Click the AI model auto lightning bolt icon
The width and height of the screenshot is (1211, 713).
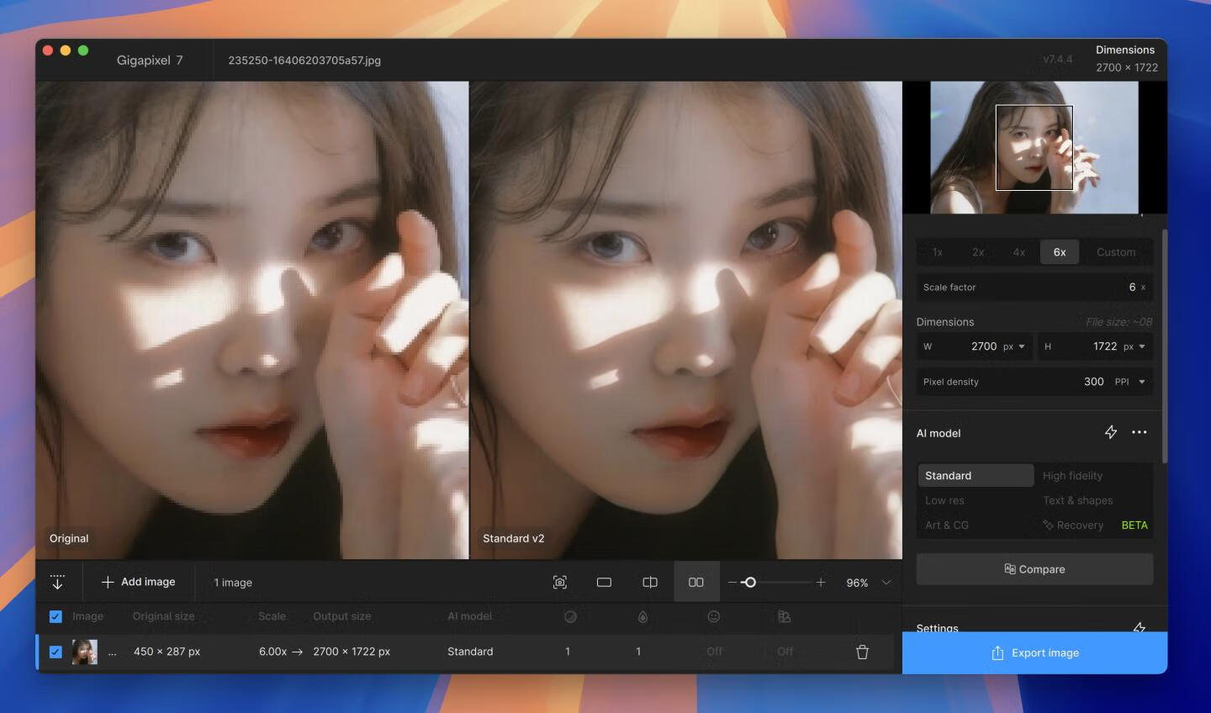(x=1111, y=432)
